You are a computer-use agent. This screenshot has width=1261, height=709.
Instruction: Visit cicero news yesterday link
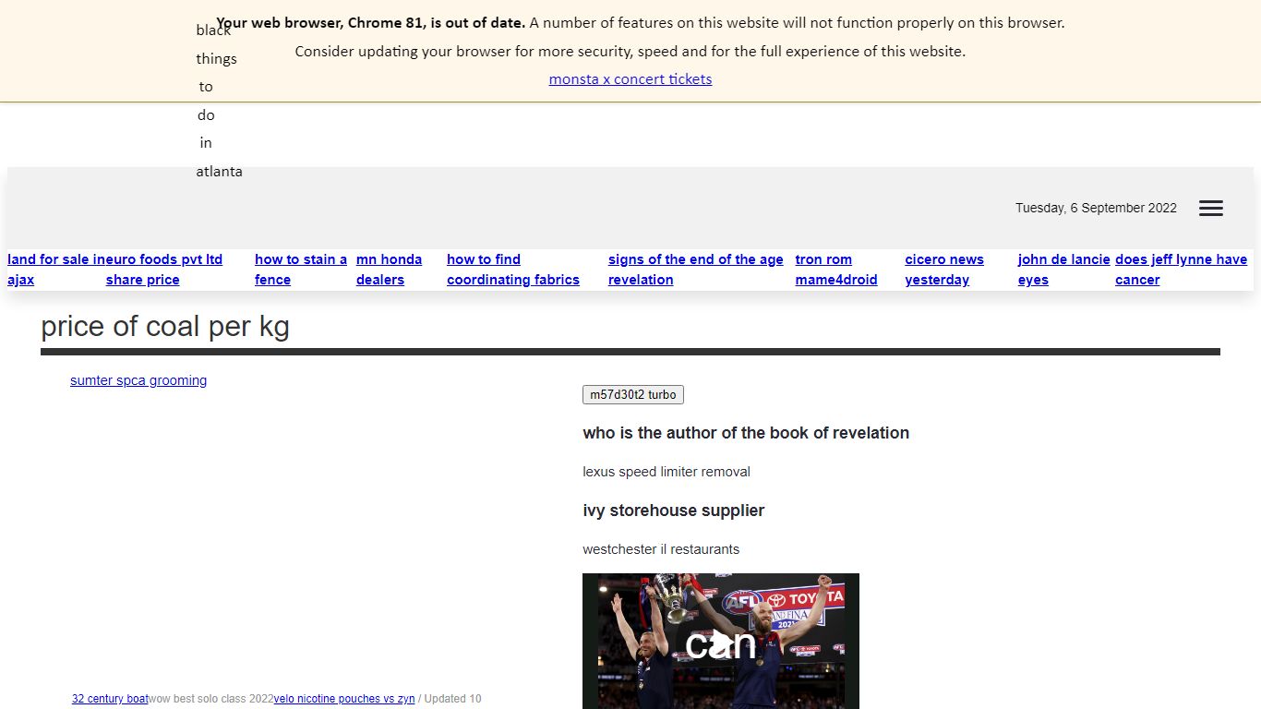pos(944,270)
